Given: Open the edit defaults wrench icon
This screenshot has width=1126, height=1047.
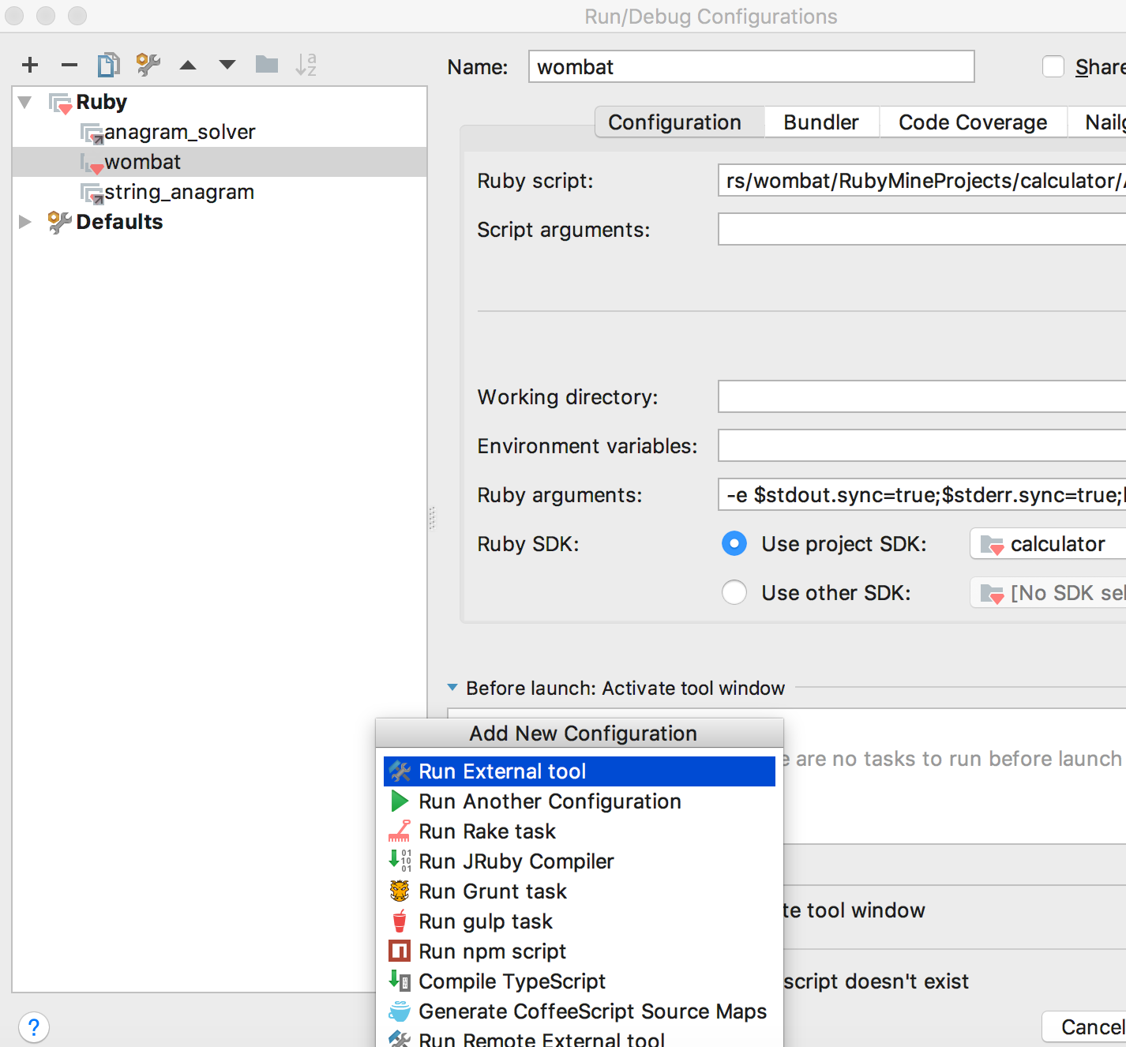Looking at the screenshot, I should coord(148,65).
